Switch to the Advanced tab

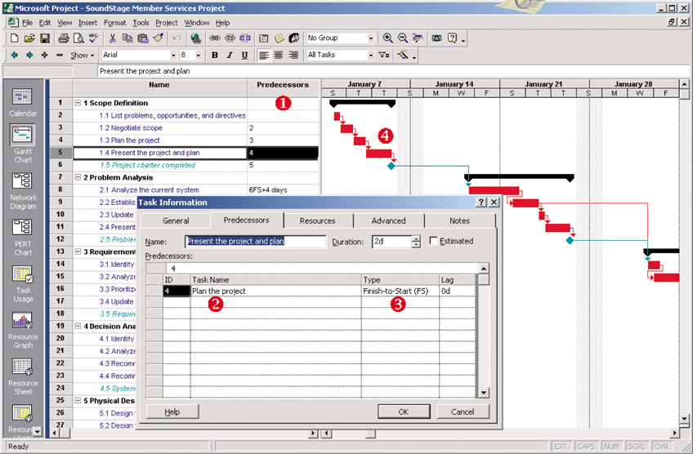(388, 220)
